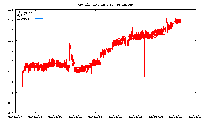
Task: Select the ICC-9.0 legend label
Action: tap(23, 19)
